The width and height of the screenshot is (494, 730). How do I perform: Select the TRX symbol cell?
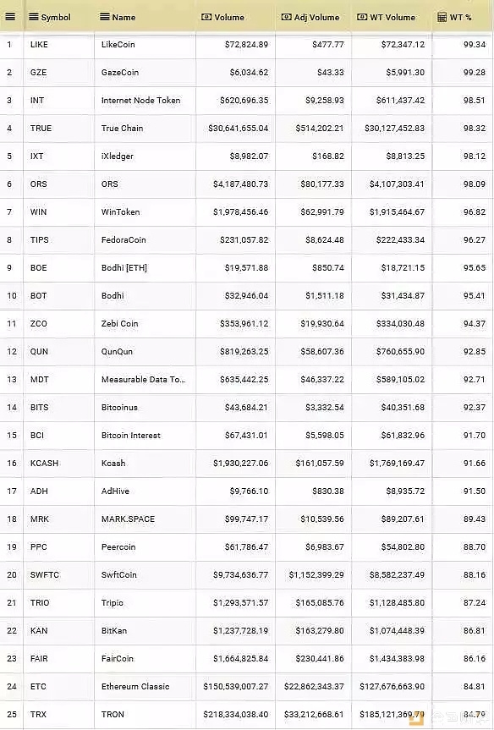38,714
